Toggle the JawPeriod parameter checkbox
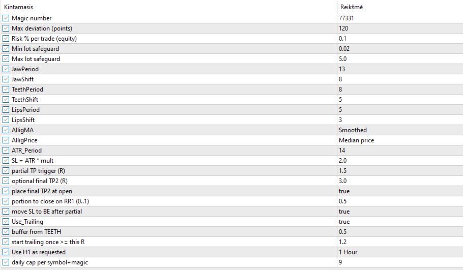 click(6, 69)
